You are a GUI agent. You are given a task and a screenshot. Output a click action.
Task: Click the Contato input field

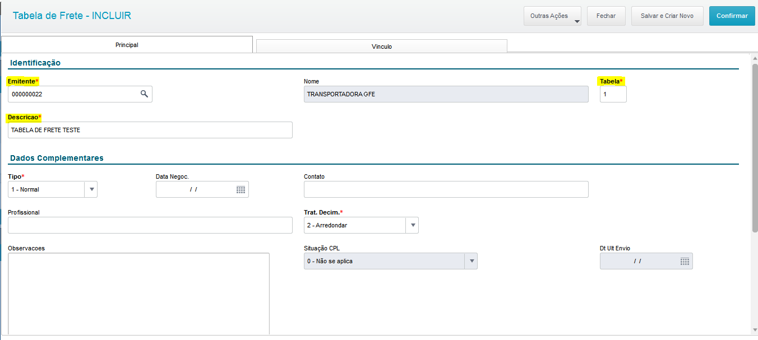(x=446, y=189)
